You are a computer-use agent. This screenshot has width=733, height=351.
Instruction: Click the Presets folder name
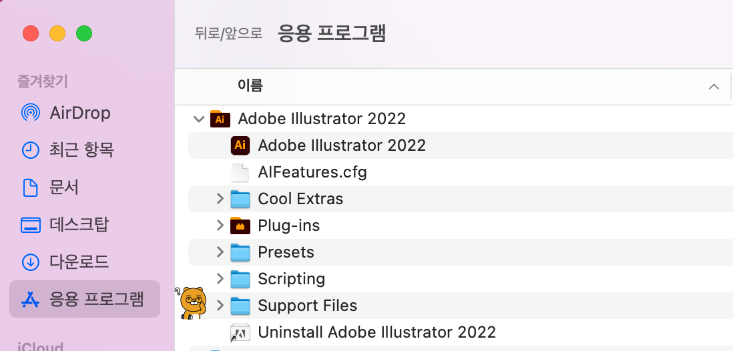click(286, 252)
